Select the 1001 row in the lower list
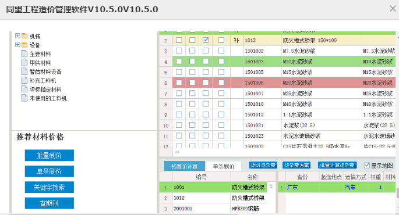 213,187
